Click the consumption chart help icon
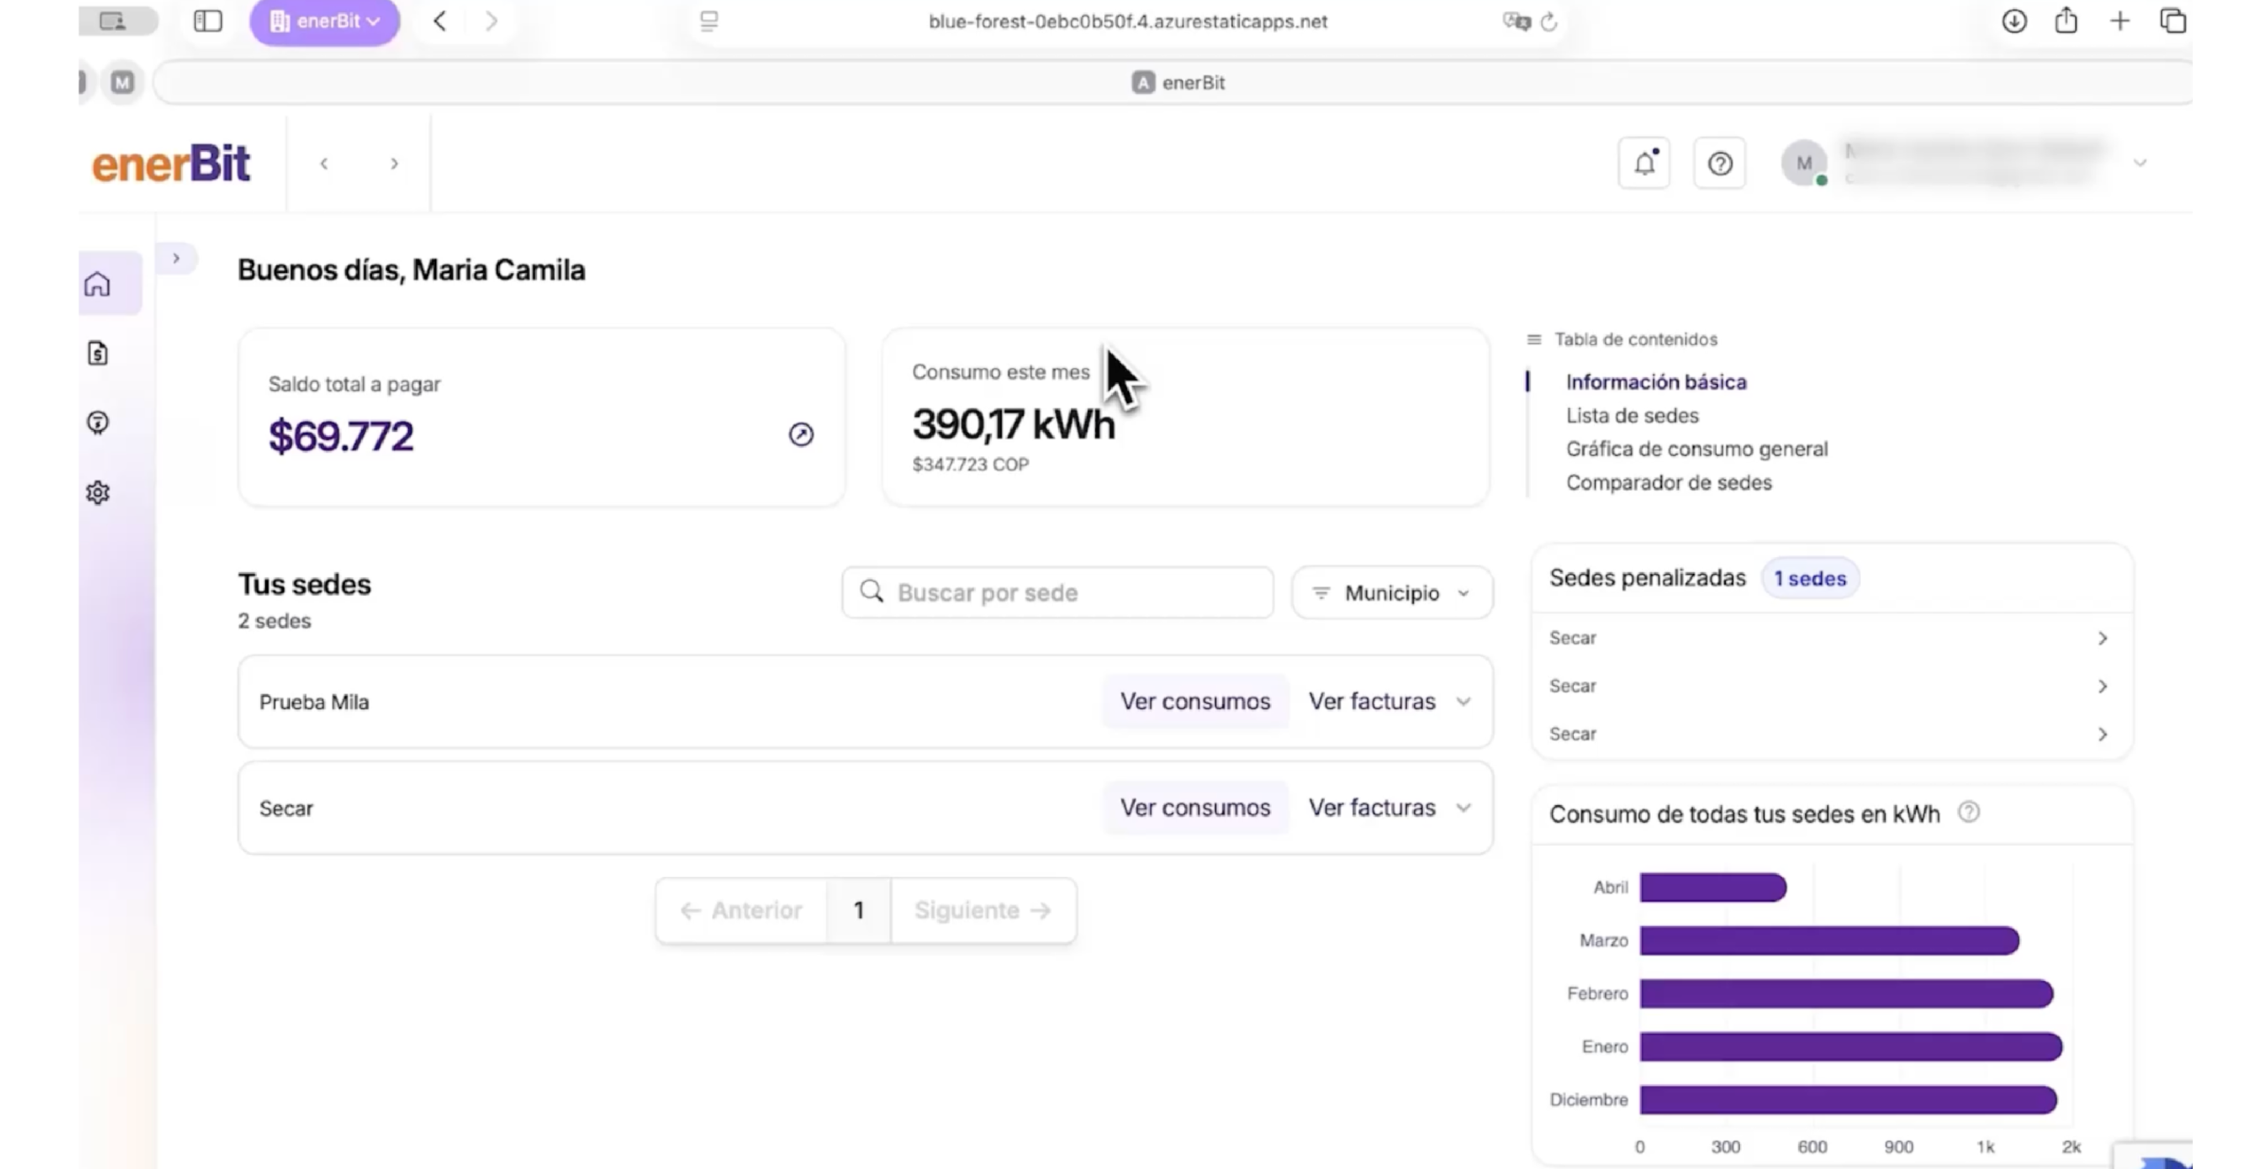 [1969, 812]
